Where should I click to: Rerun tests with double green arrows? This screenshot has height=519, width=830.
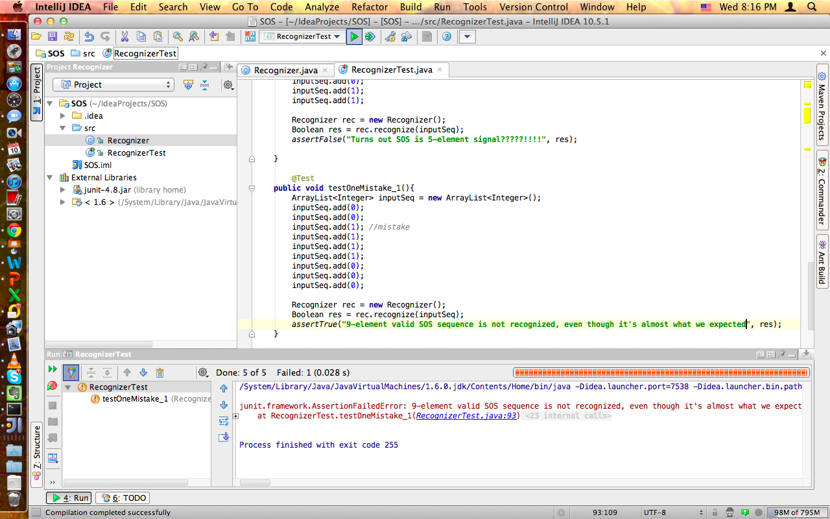[x=52, y=369]
